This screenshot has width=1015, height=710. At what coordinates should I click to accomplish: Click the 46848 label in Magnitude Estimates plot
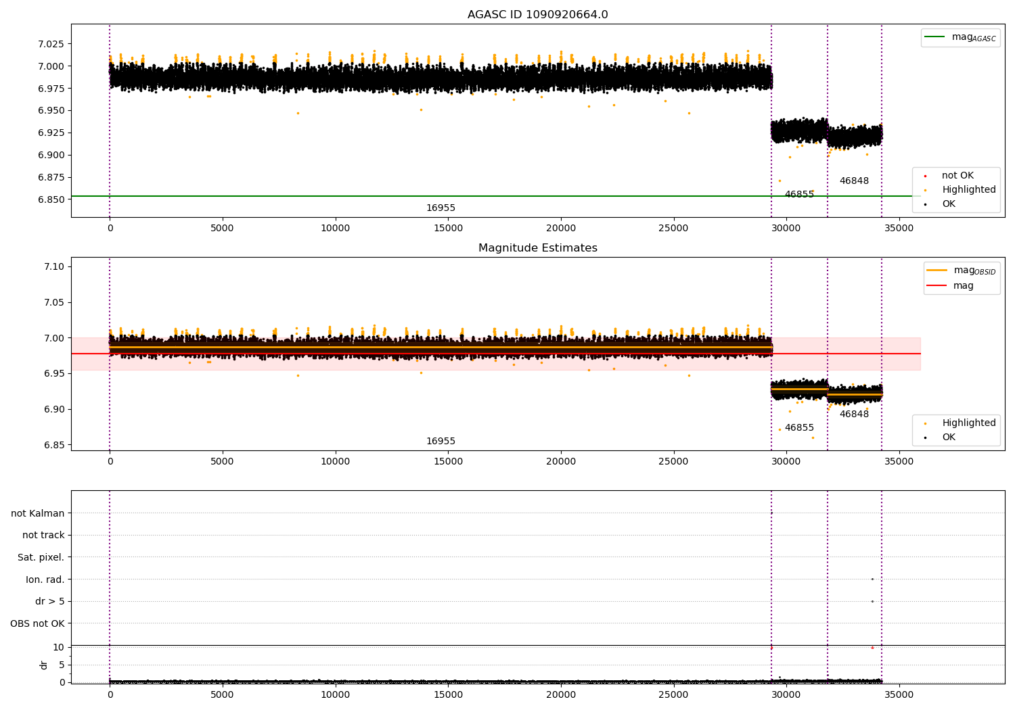[x=854, y=415]
